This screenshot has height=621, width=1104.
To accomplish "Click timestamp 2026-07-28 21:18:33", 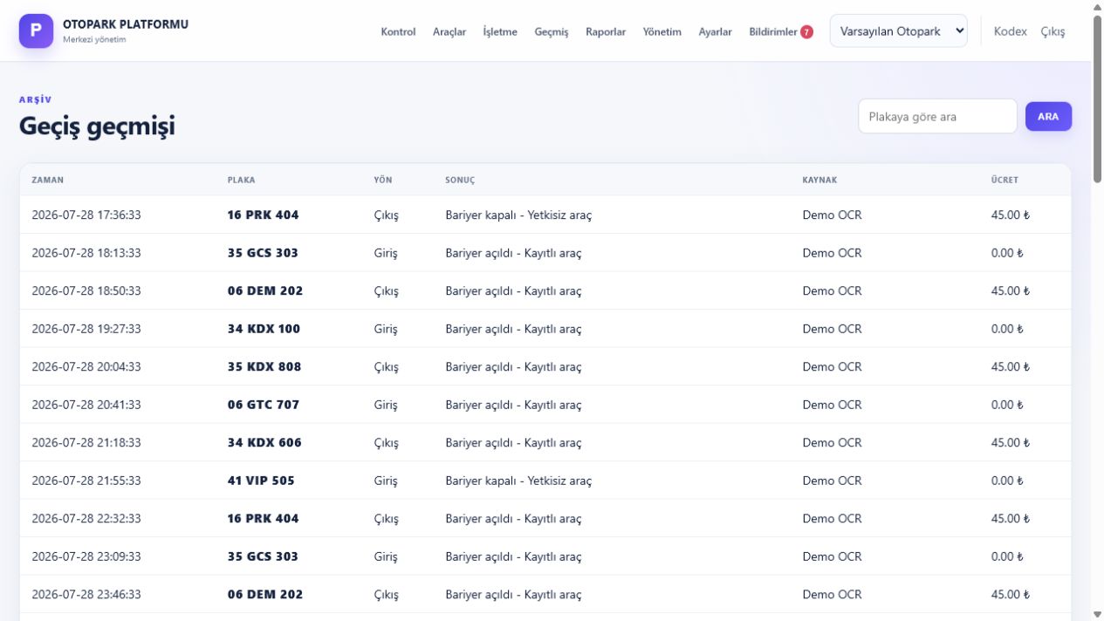I will (86, 442).
